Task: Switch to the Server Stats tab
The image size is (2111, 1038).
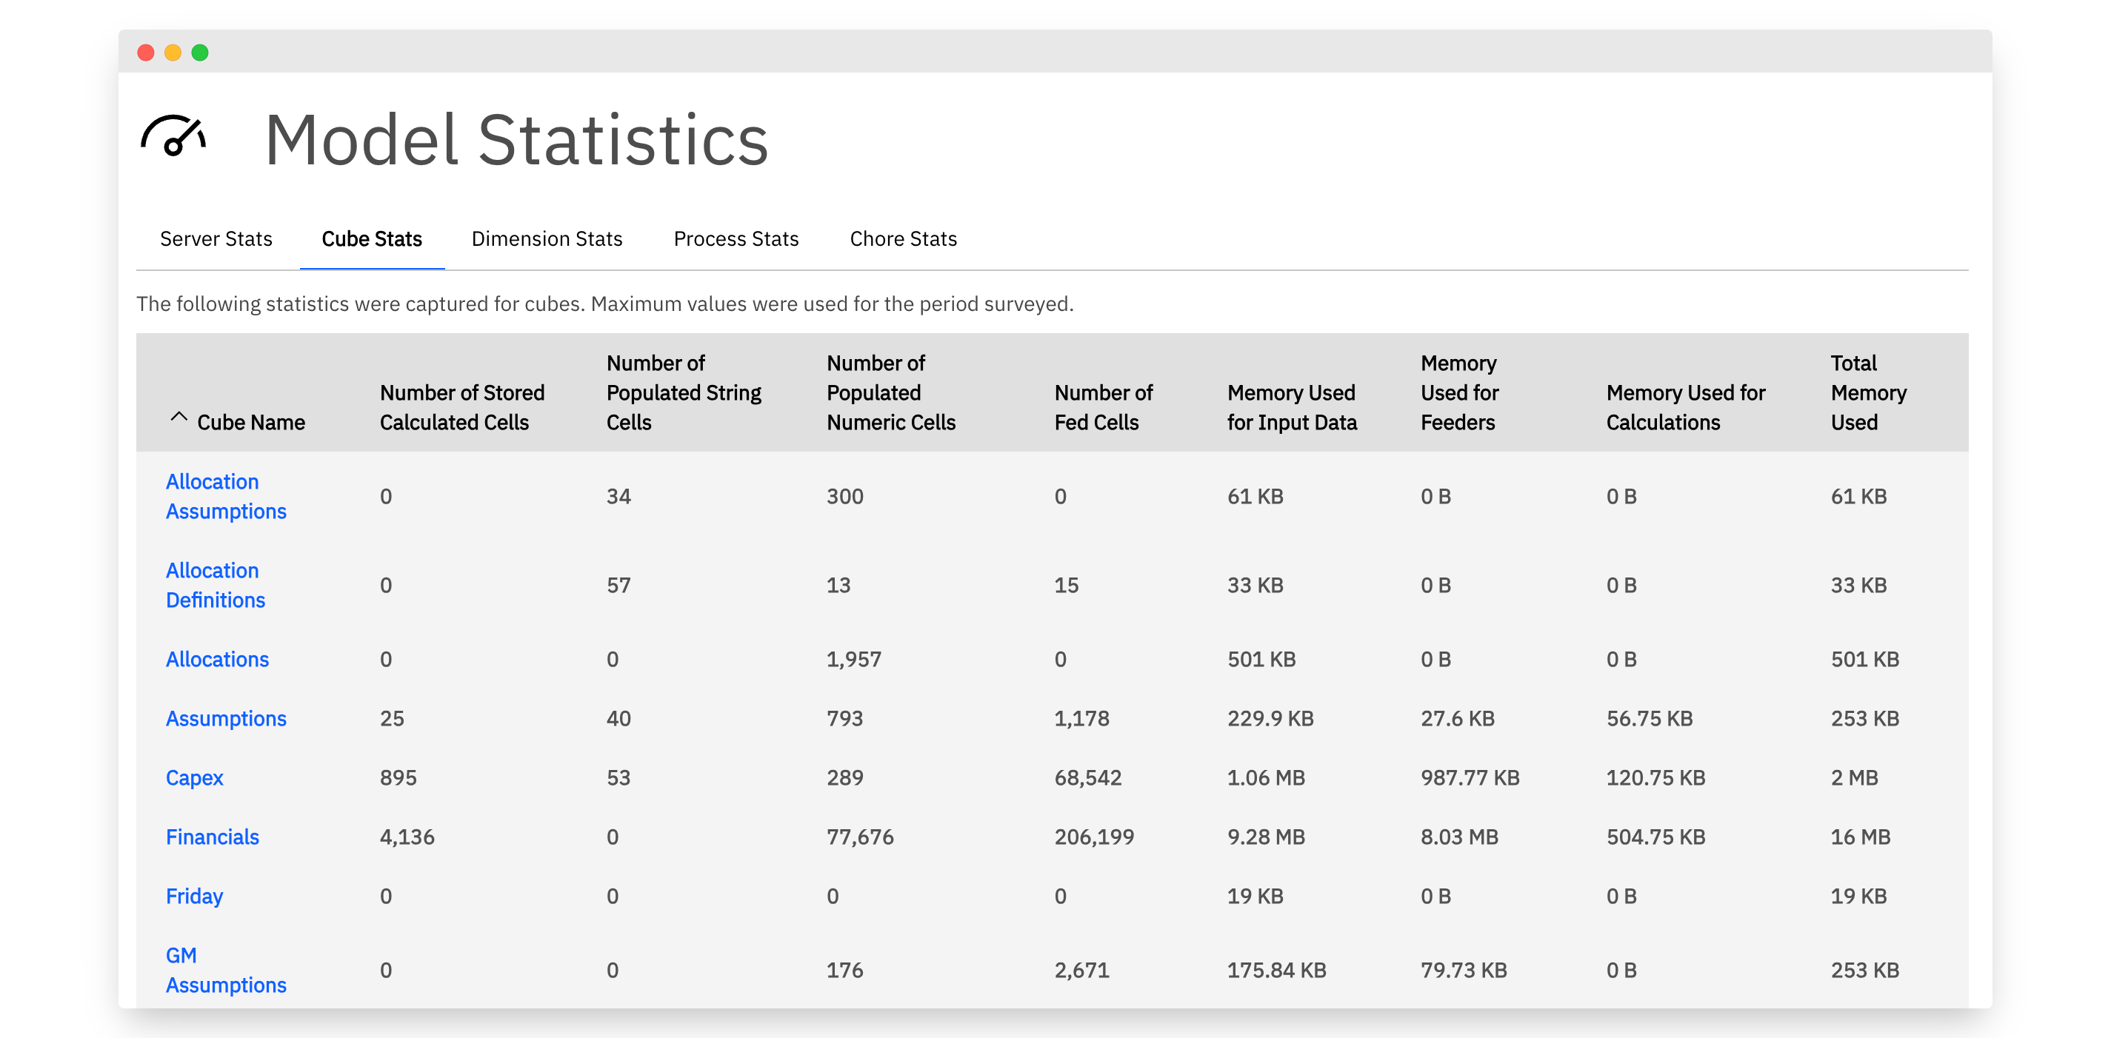Action: [216, 238]
